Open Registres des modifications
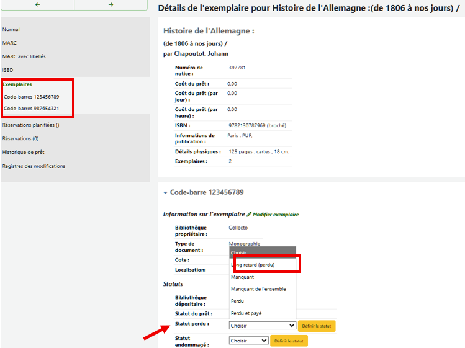 point(34,166)
